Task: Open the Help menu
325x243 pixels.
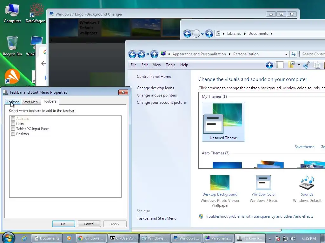Action: point(184,65)
